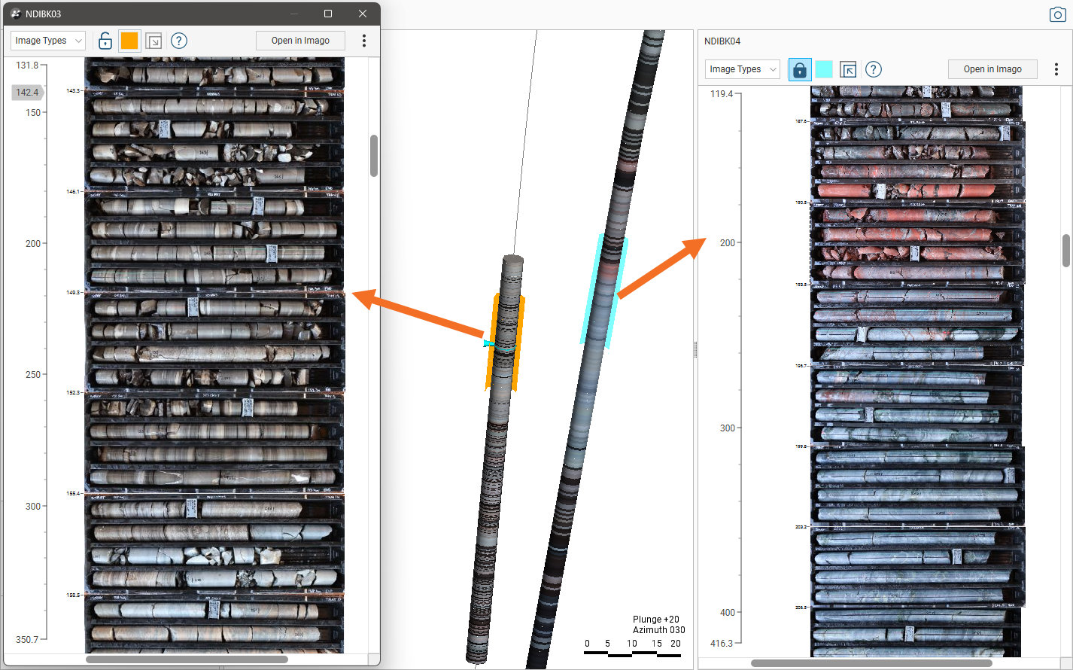Open the NDIBK04 three-dot overflow menu

click(1056, 69)
